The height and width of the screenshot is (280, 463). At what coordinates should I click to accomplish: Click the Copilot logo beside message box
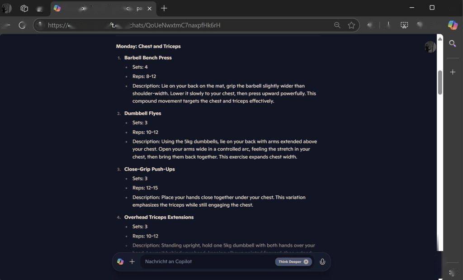pos(120,261)
